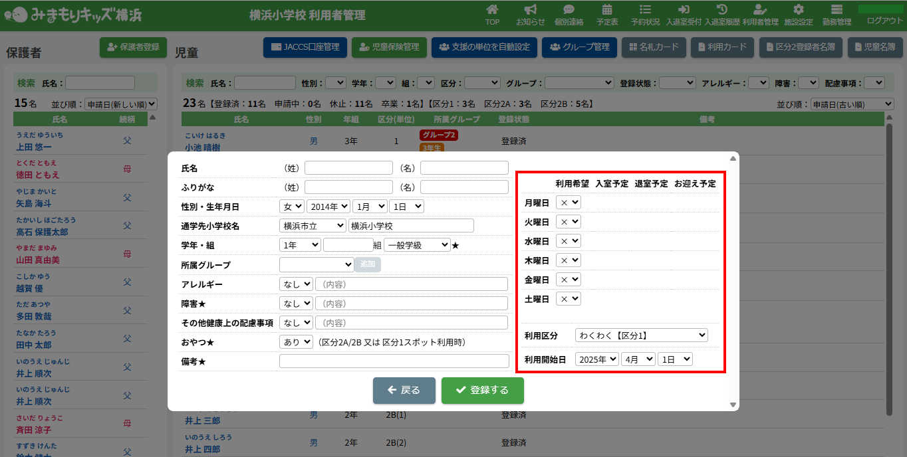Click the 備考 input field
Screen dimensions: 907x457
[394, 361]
